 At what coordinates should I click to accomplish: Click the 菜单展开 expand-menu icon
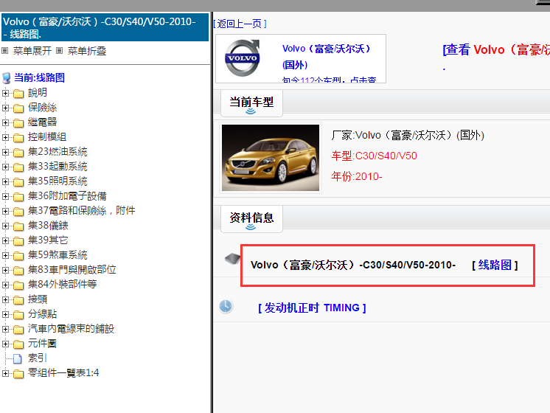[5, 51]
